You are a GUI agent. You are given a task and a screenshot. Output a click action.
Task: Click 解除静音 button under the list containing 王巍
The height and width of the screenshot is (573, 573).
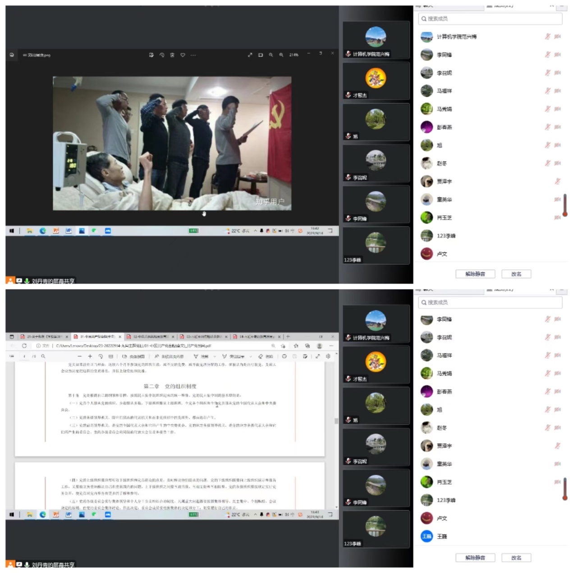(x=475, y=558)
